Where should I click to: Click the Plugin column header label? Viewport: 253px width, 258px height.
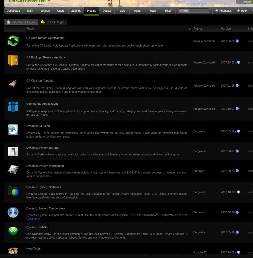[x=30, y=29]
